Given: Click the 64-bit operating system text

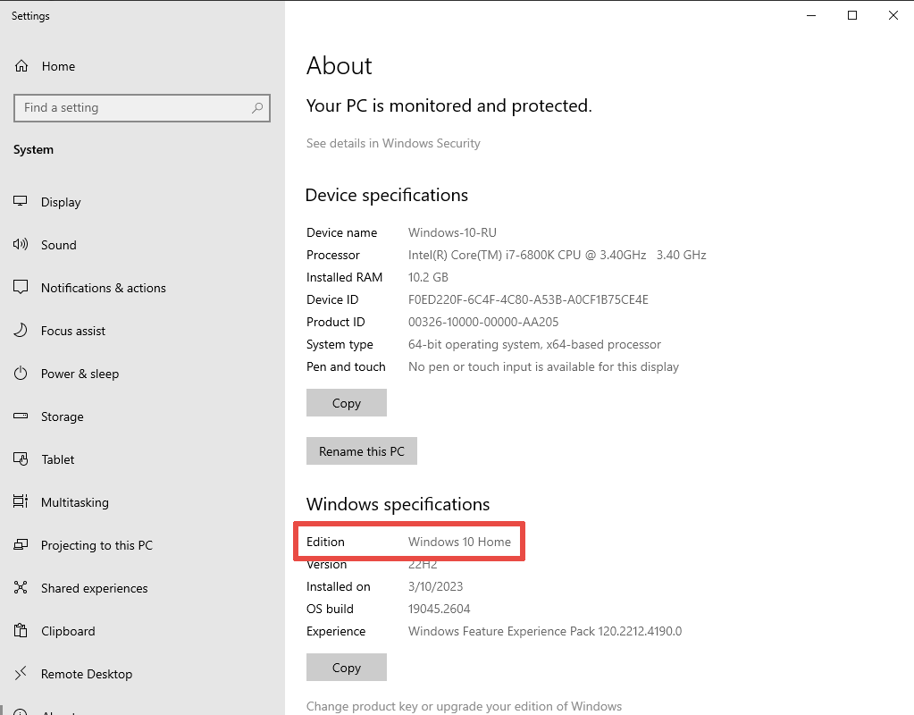Looking at the screenshot, I should pos(534,345).
